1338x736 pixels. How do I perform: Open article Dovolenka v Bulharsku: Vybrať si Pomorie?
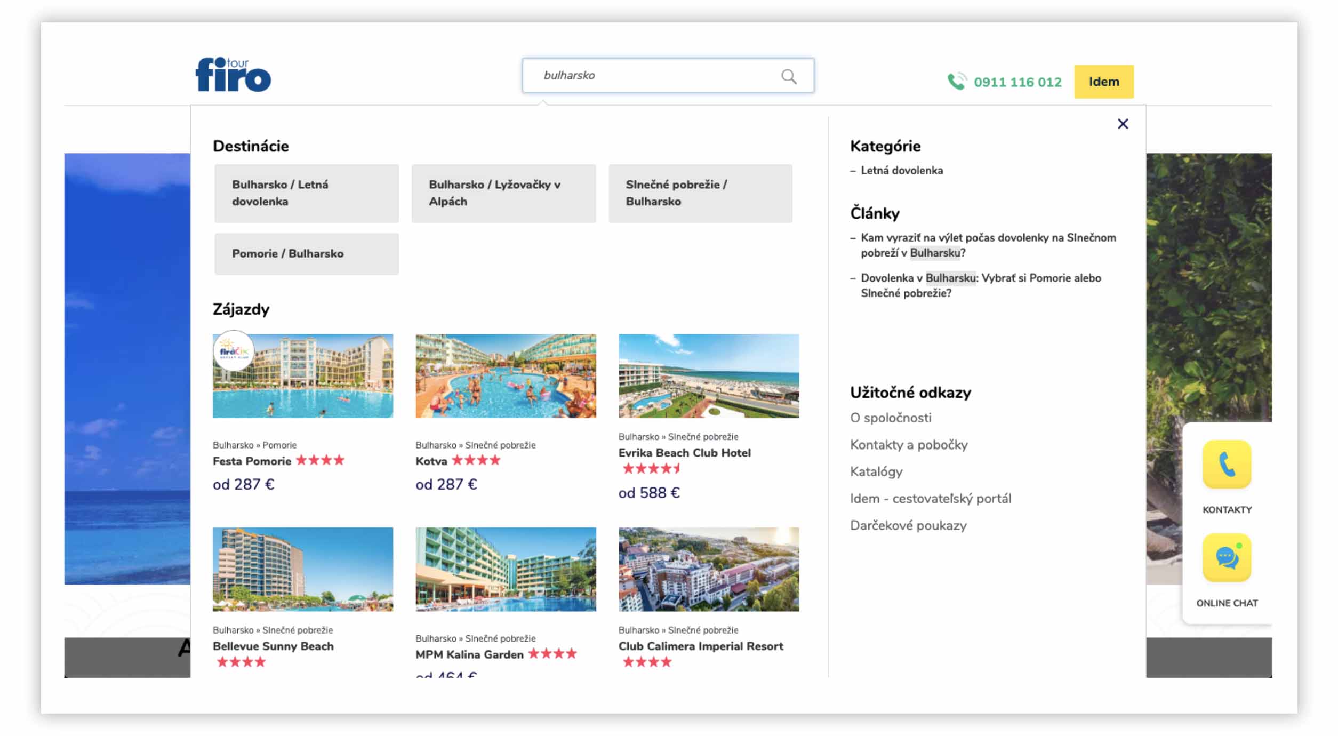point(980,285)
